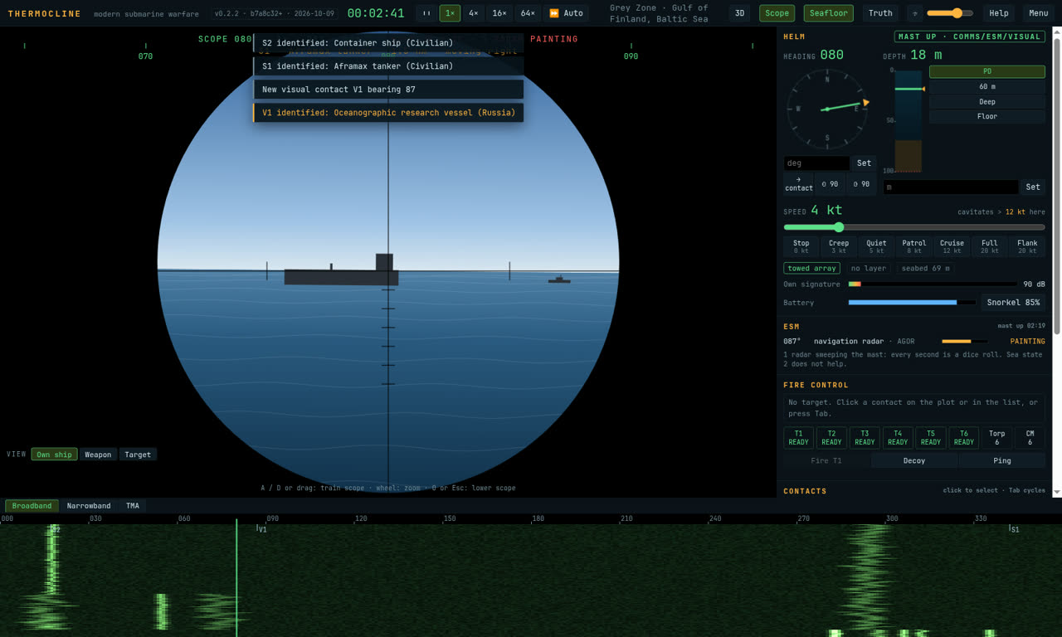This screenshot has width=1062, height=637.
Task: Click Fire T1
Action: [826, 461]
